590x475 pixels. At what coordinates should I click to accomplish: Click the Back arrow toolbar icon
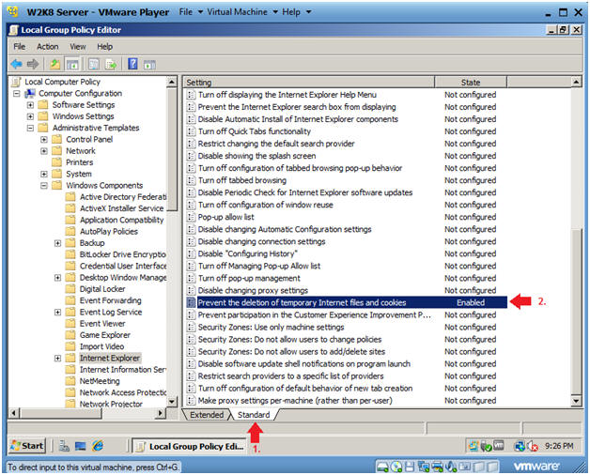tap(16, 65)
